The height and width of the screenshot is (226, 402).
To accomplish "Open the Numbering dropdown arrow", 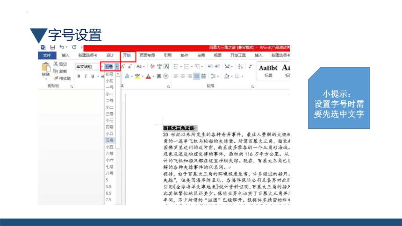I will click(192, 67).
